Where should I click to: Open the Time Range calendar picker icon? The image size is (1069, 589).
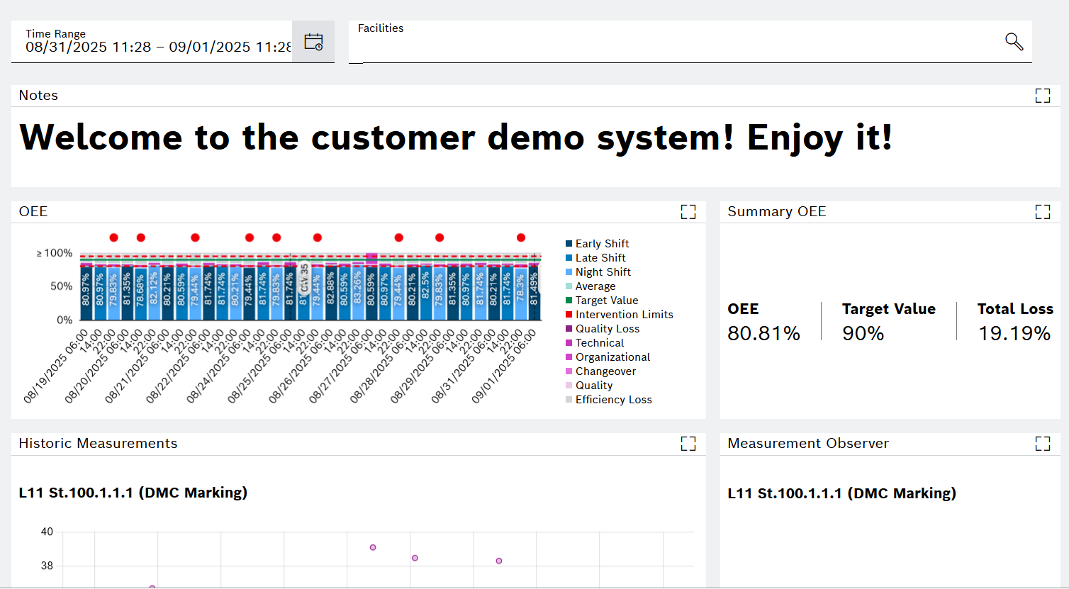tap(313, 41)
